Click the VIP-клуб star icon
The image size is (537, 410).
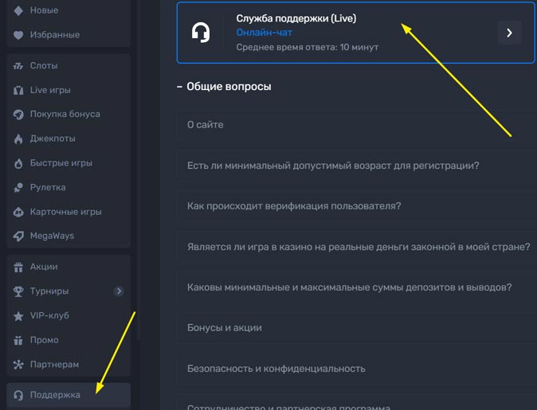pyautogui.click(x=18, y=316)
